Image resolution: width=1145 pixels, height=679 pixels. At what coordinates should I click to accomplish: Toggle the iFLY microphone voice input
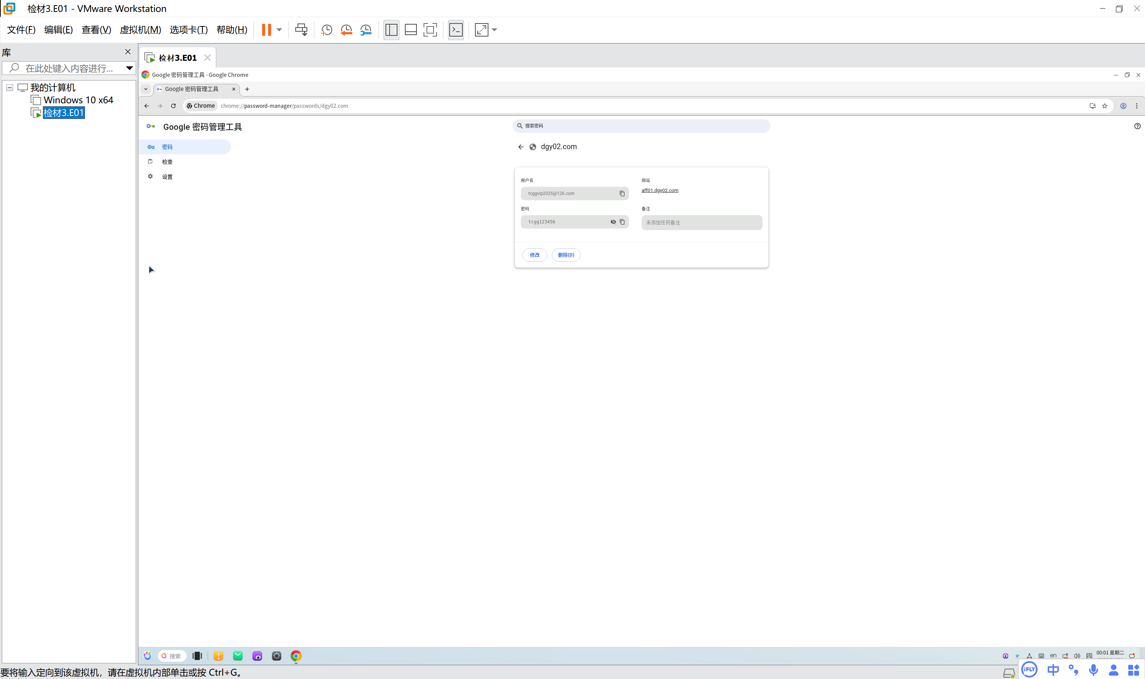[x=1093, y=670]
